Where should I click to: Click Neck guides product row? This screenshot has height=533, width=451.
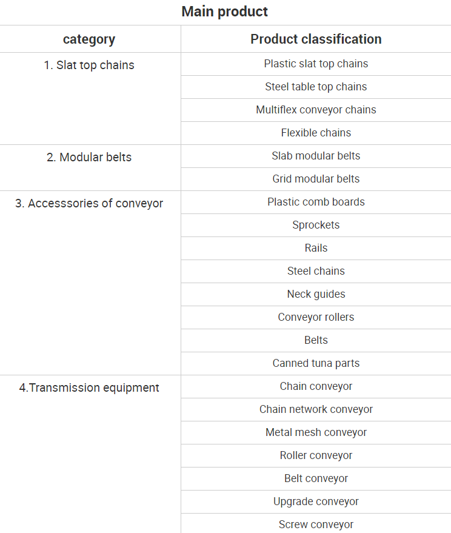[x=316, y=294]
